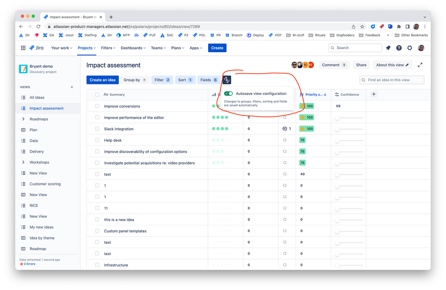This screenshot has height=290, width=446.
Task: Open the Filters dropdown menu
Action: pos(108,48)
